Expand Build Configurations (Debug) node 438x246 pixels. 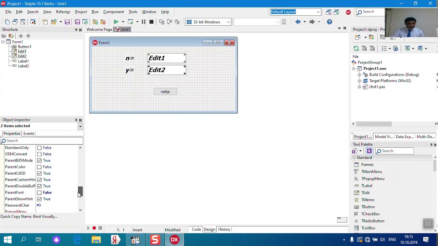[359, 75]
